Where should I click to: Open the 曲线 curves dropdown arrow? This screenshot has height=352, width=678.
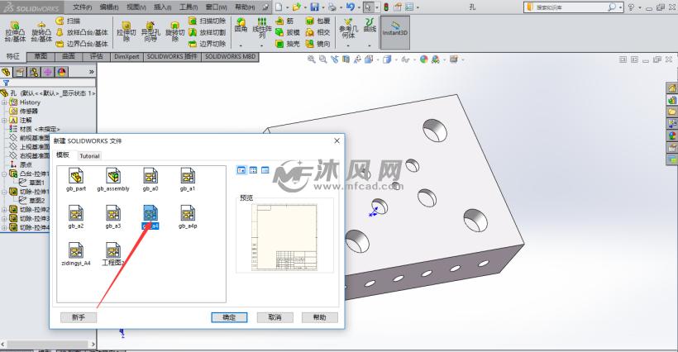370,45
